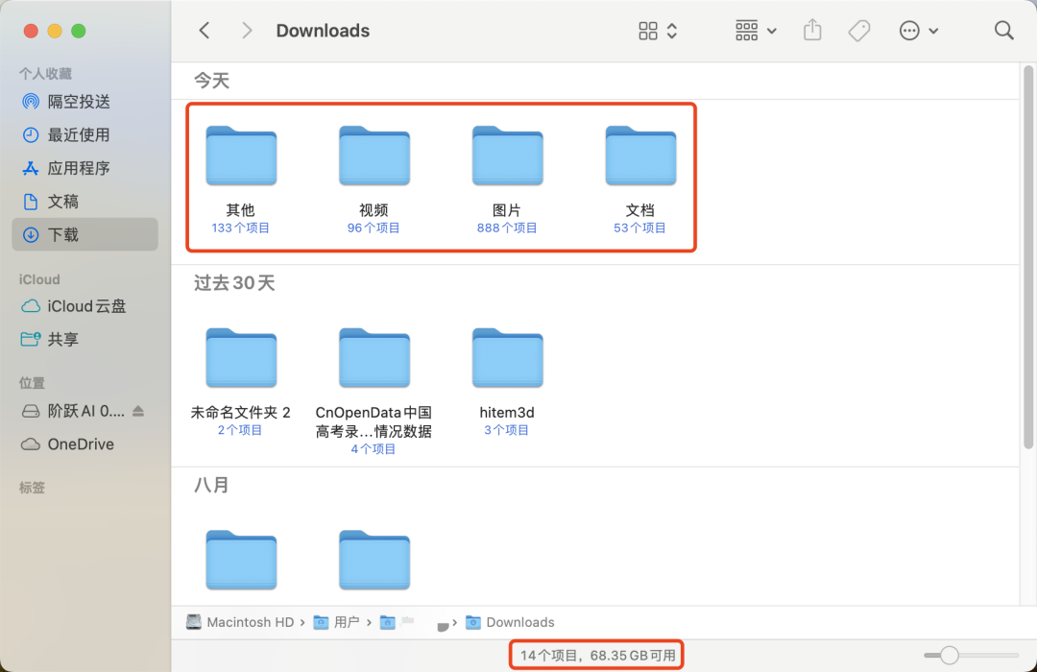The width and height of the screenshot is (1037, 672).
Task: Select the 未命名文件夹 2 folder icon
Action: coord(241,358)
